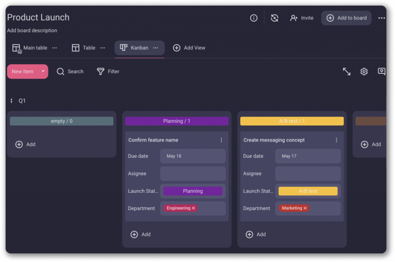Open three-dot menu on Create messaging concept card
This screenshot has width=395, height=262.
[x=336, y=140]
